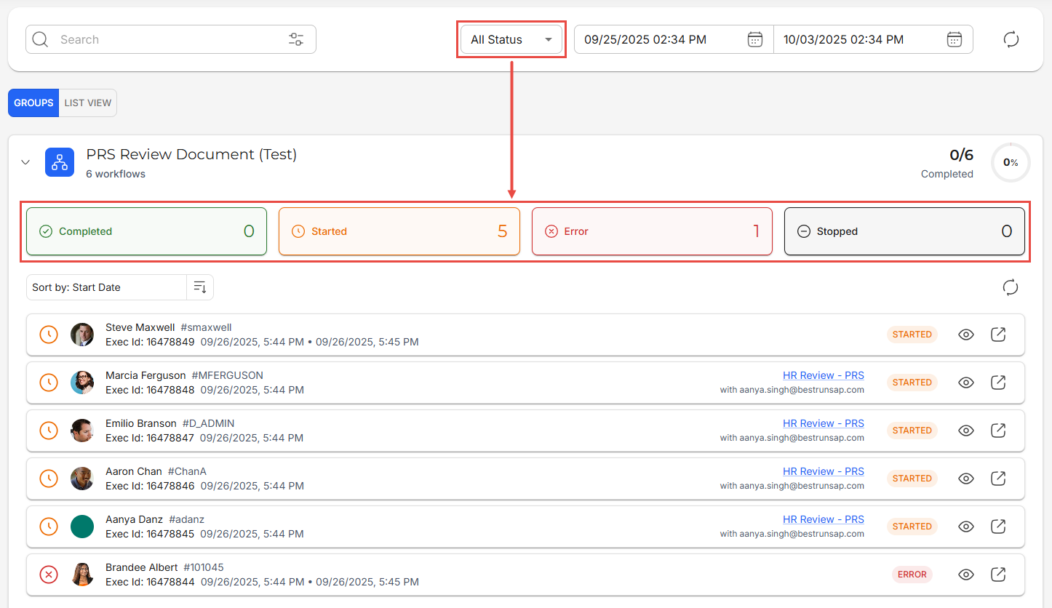The image size is (1052, 608).
Task: Open the end date calendar picker
Action: tap(955, 39)
